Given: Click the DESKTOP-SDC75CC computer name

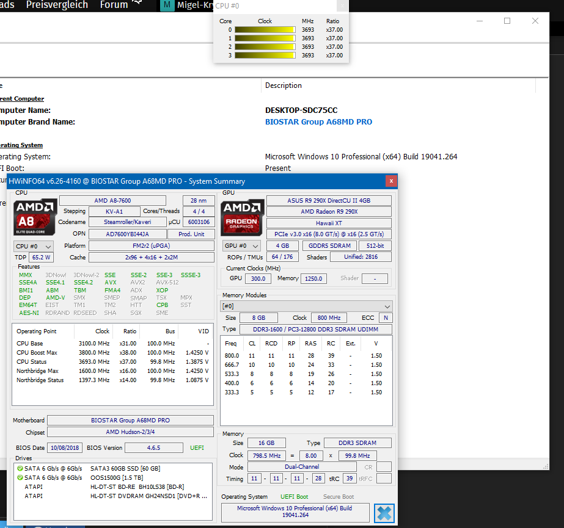Looking at the screenshot, I should [301, 110].
